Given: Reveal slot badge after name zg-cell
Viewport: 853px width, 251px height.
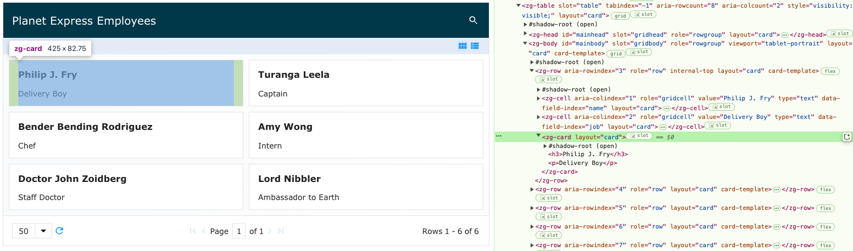Looking at the screenshot, I should tap(721, 107).
